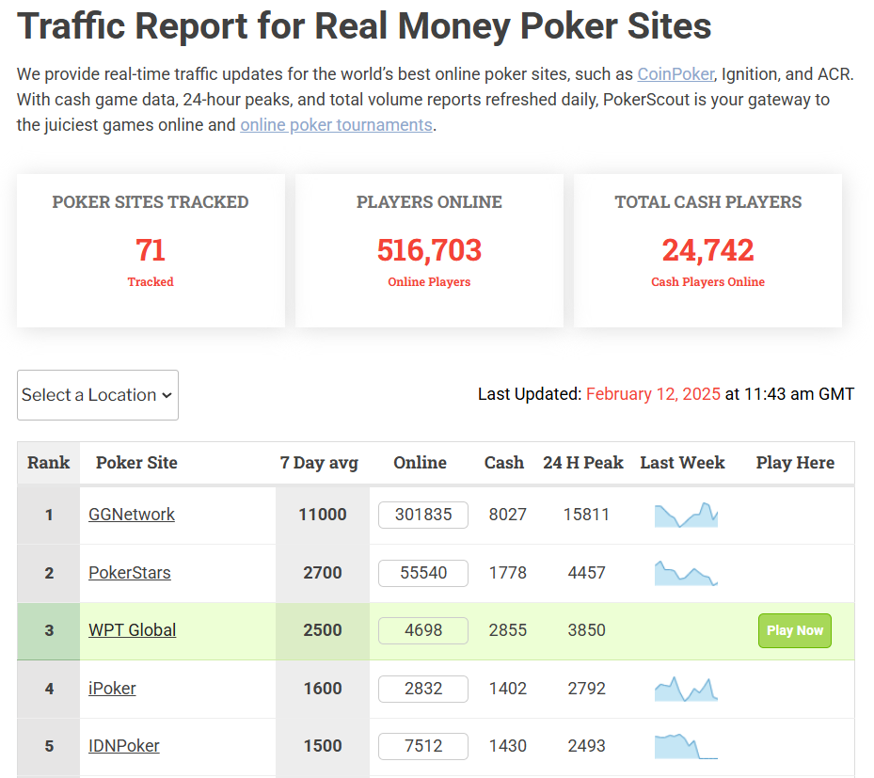The height and width of the screenshot is (778, 874).
Task: Click the GGNetwork site link
Action: coord(132,515)
